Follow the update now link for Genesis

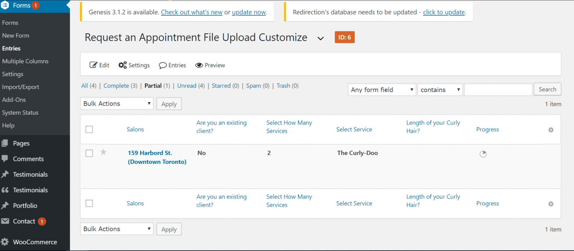pyautogui.click(x=249, y=12)
